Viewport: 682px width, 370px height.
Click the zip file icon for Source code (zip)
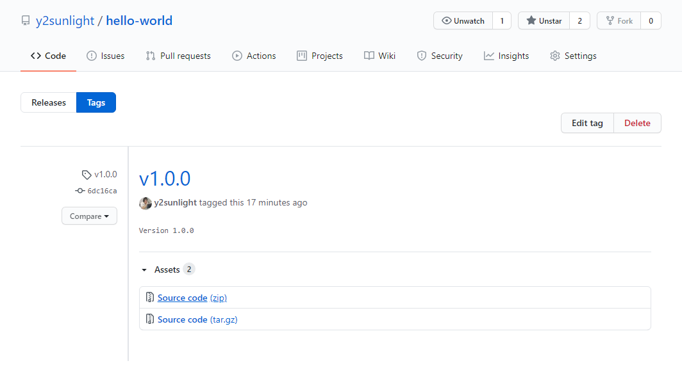[x=149, y=298]
